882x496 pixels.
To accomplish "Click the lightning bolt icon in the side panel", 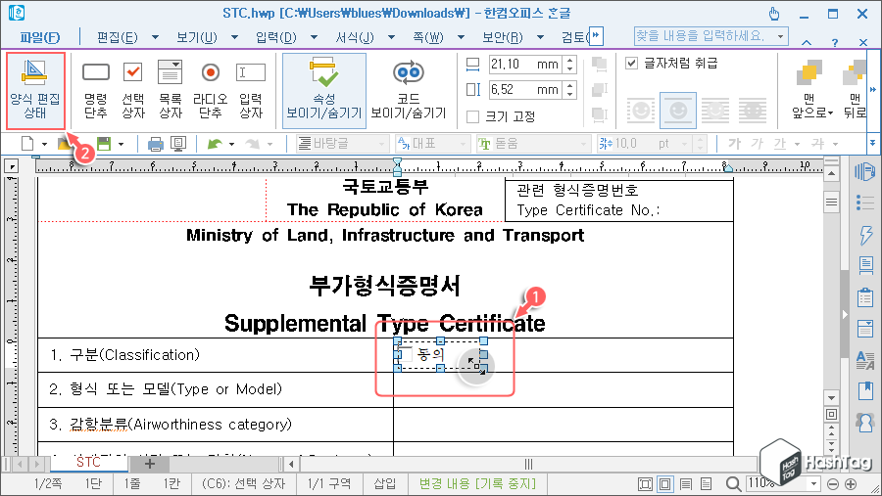I will point(865,234).
